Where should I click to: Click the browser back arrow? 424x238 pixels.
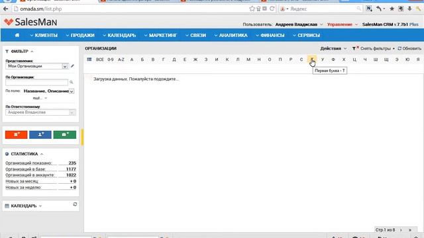(6, 9)
